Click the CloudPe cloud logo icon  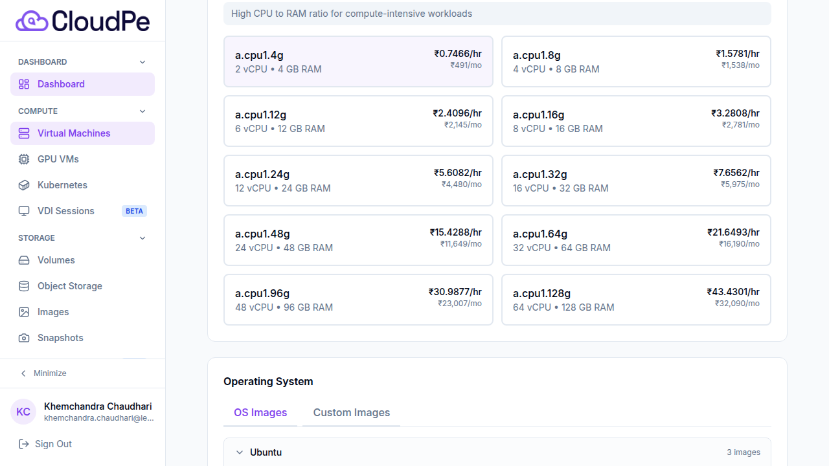click(32, 21)
